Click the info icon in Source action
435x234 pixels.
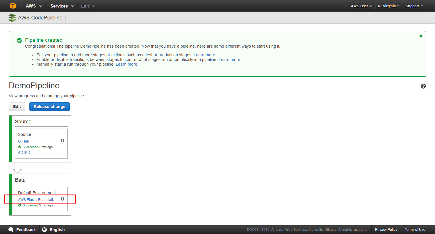(63, 141)
